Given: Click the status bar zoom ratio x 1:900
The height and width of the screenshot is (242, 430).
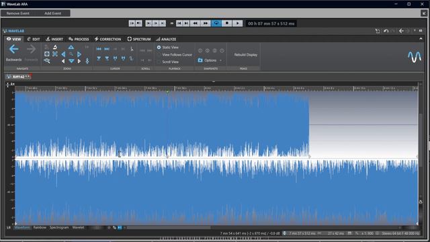Looking at the screenshot, I should pyautogui.click(x=368, y=233).
